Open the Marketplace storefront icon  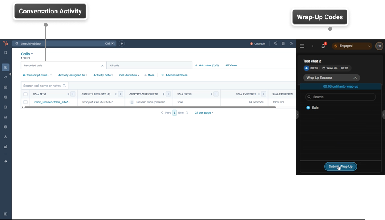click(283, 43)
